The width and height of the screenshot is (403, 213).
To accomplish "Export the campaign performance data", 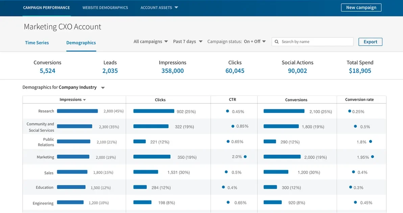I will (370, 42).
